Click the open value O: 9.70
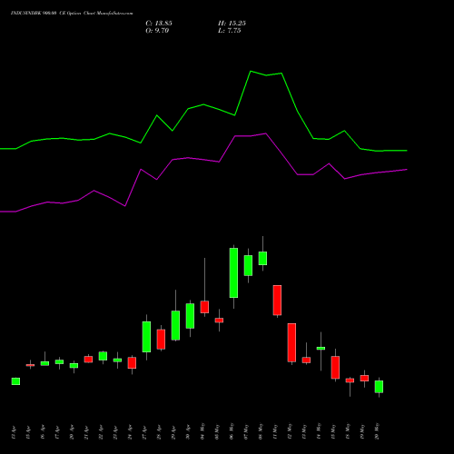454x454 pixels. [x=157, y=30]
